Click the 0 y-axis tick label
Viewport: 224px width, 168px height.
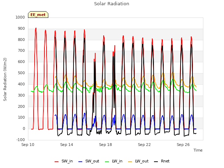click(24, 128)
